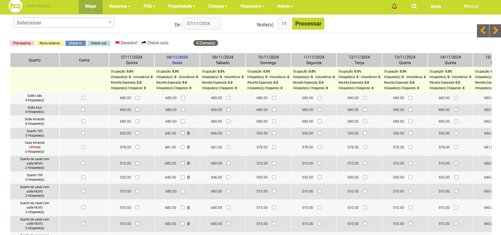Image resolution: width=501 pixels, height=235 pixels.
Task: Click the Pré-reserva pink legend swatch
Action: [22, 43]
